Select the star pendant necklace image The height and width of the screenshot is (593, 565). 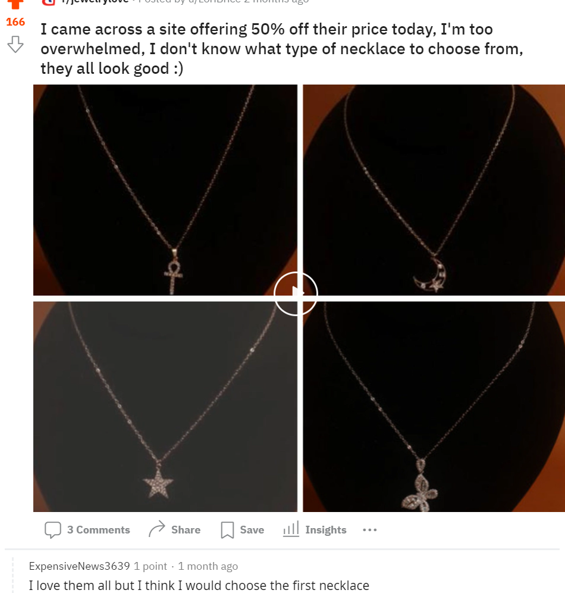click(165, 407)
